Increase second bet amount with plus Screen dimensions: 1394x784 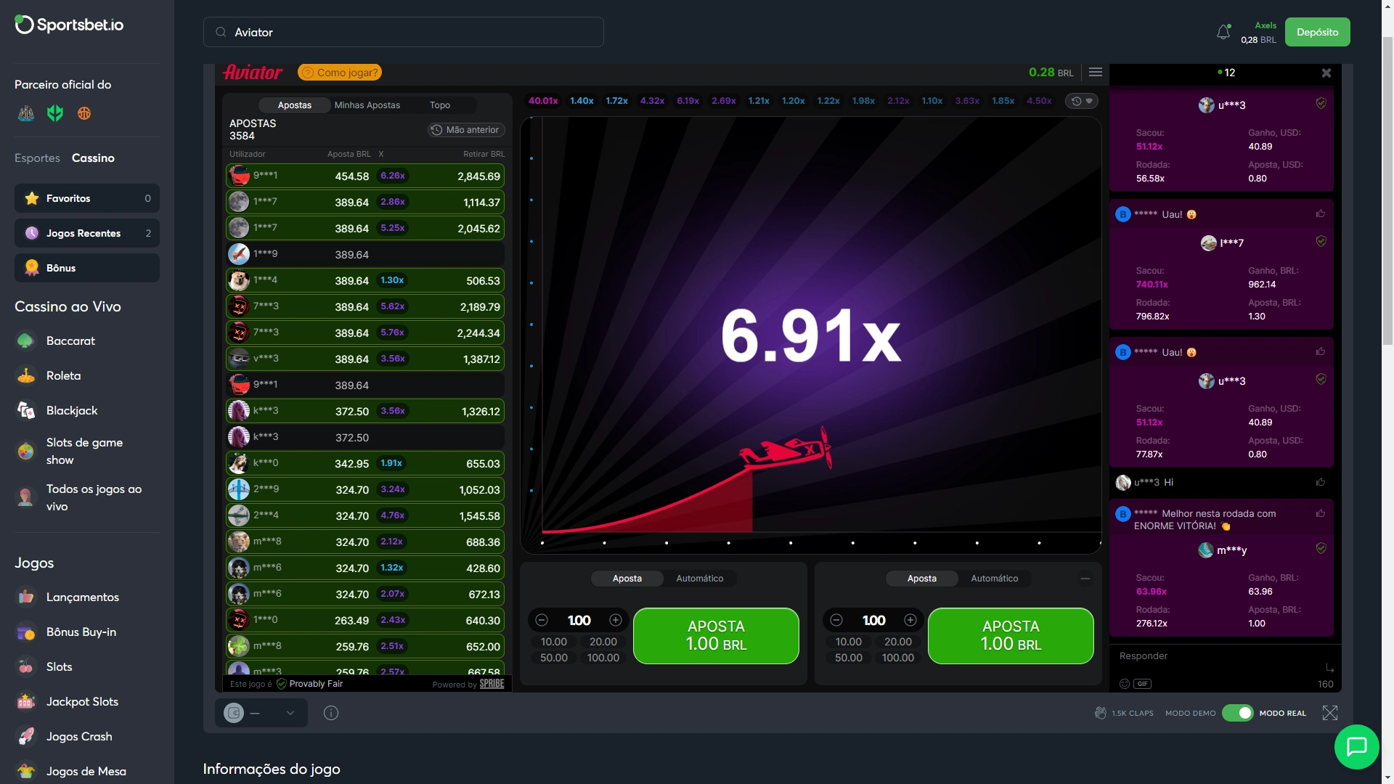pos(910,620)
